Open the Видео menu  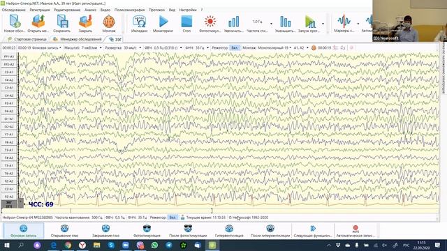105,10
